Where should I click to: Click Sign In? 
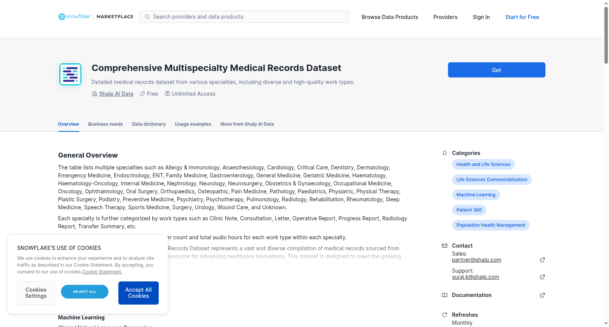[x=481, y=17]
